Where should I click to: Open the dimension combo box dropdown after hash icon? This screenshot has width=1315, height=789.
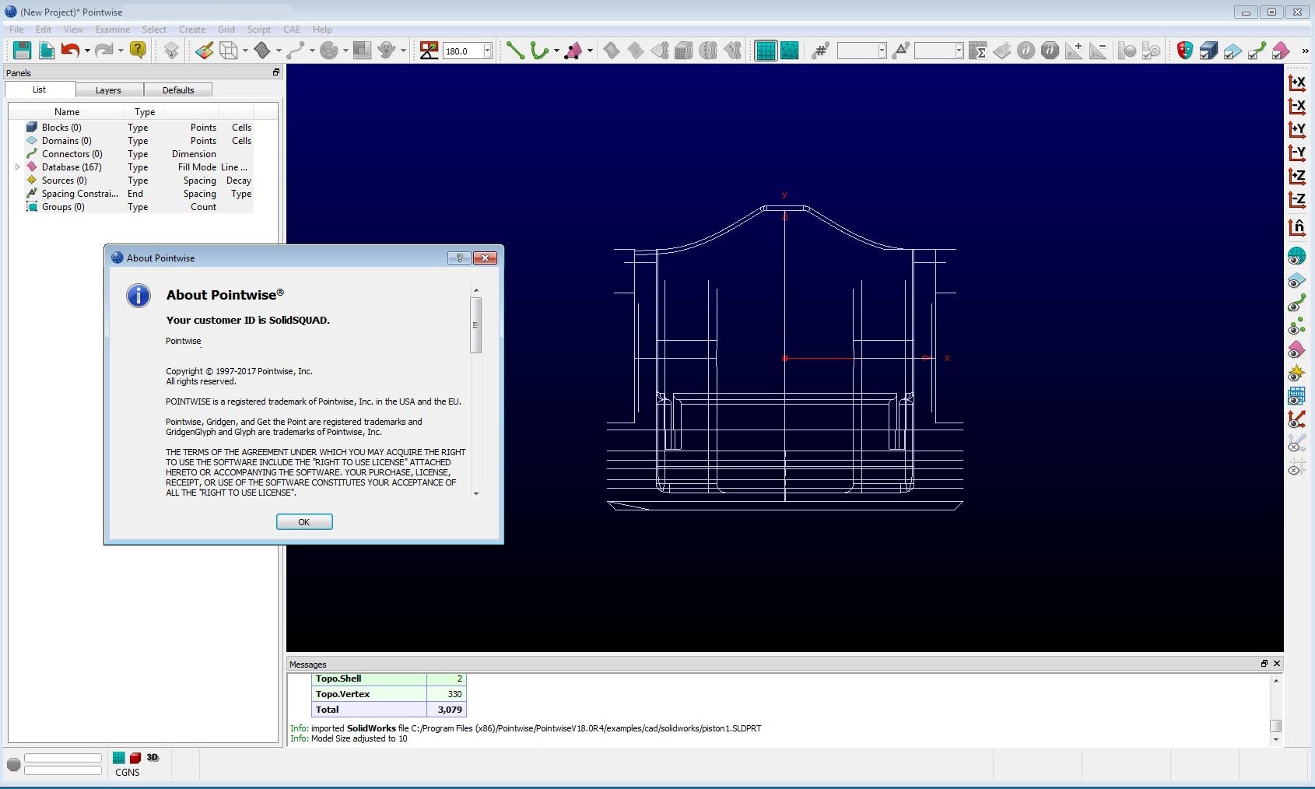(882, 51)
